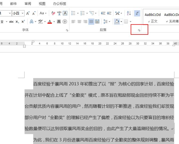Click the Increase Indent icon
The width and height of the screenshot is (179, 144).
tap(109, 13)
